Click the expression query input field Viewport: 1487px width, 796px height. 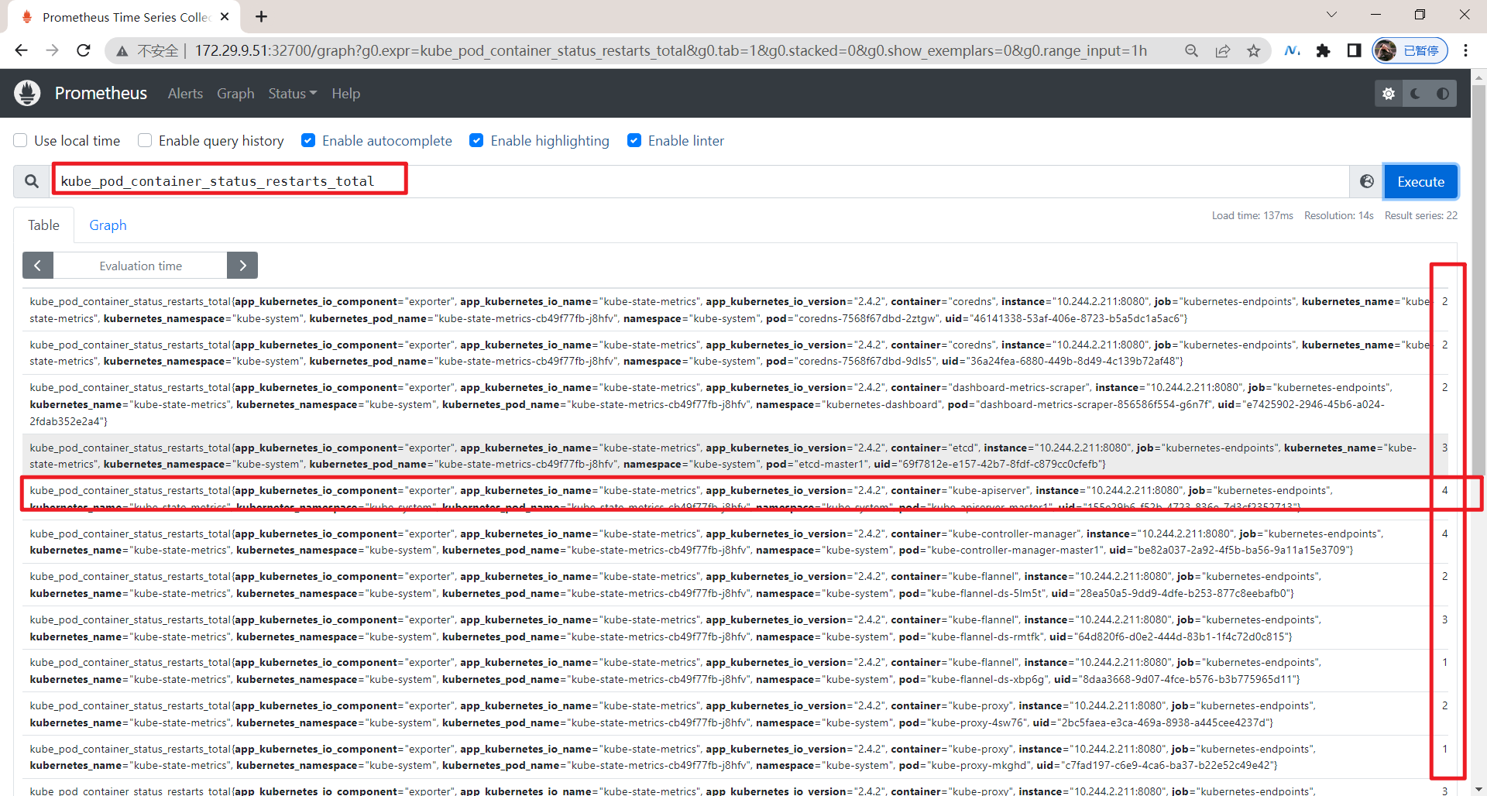pyautogui.click(x=701, y=181)
